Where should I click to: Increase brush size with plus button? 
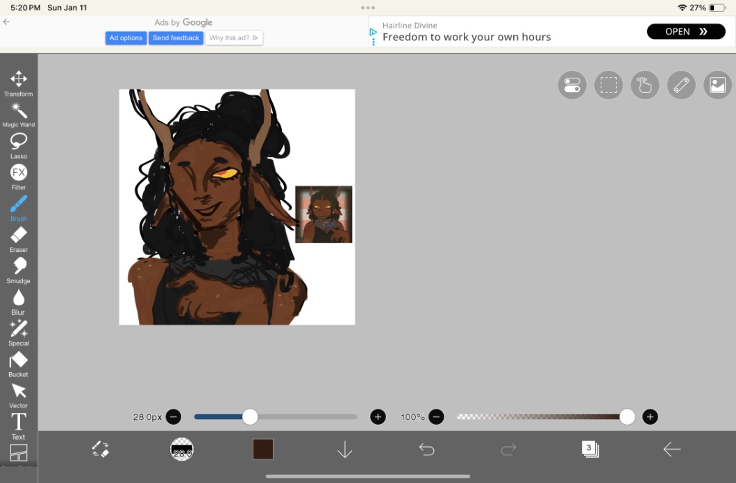(378, 417)
